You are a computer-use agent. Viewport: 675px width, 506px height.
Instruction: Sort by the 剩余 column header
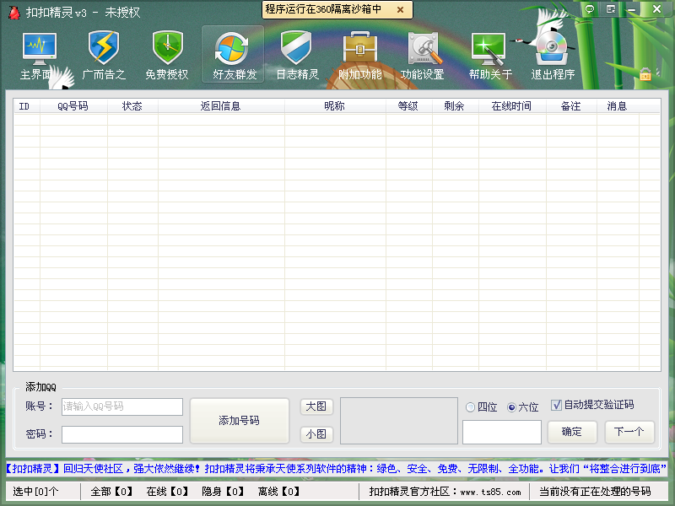pyautogui.click(x=455, y=106)
